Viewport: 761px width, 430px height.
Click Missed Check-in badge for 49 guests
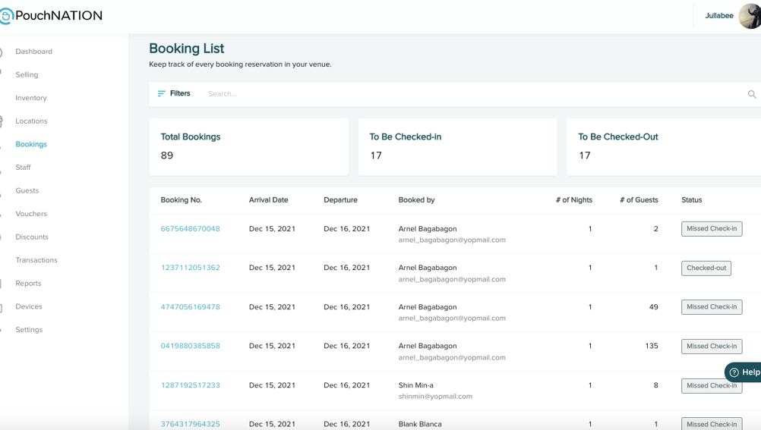pos(711,307)
